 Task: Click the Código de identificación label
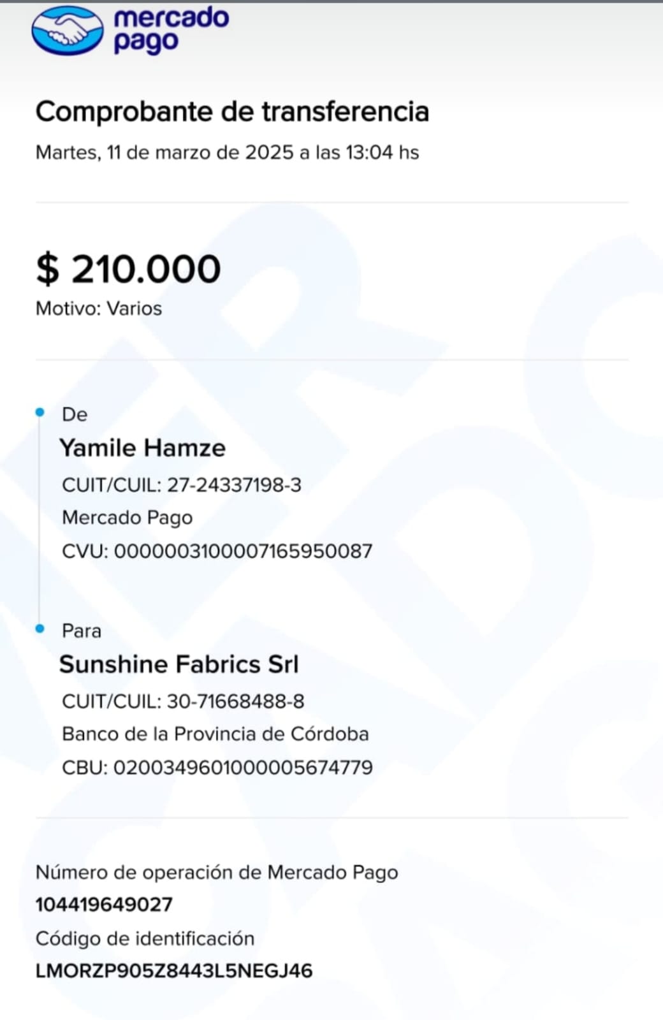[x=145, y=938]
